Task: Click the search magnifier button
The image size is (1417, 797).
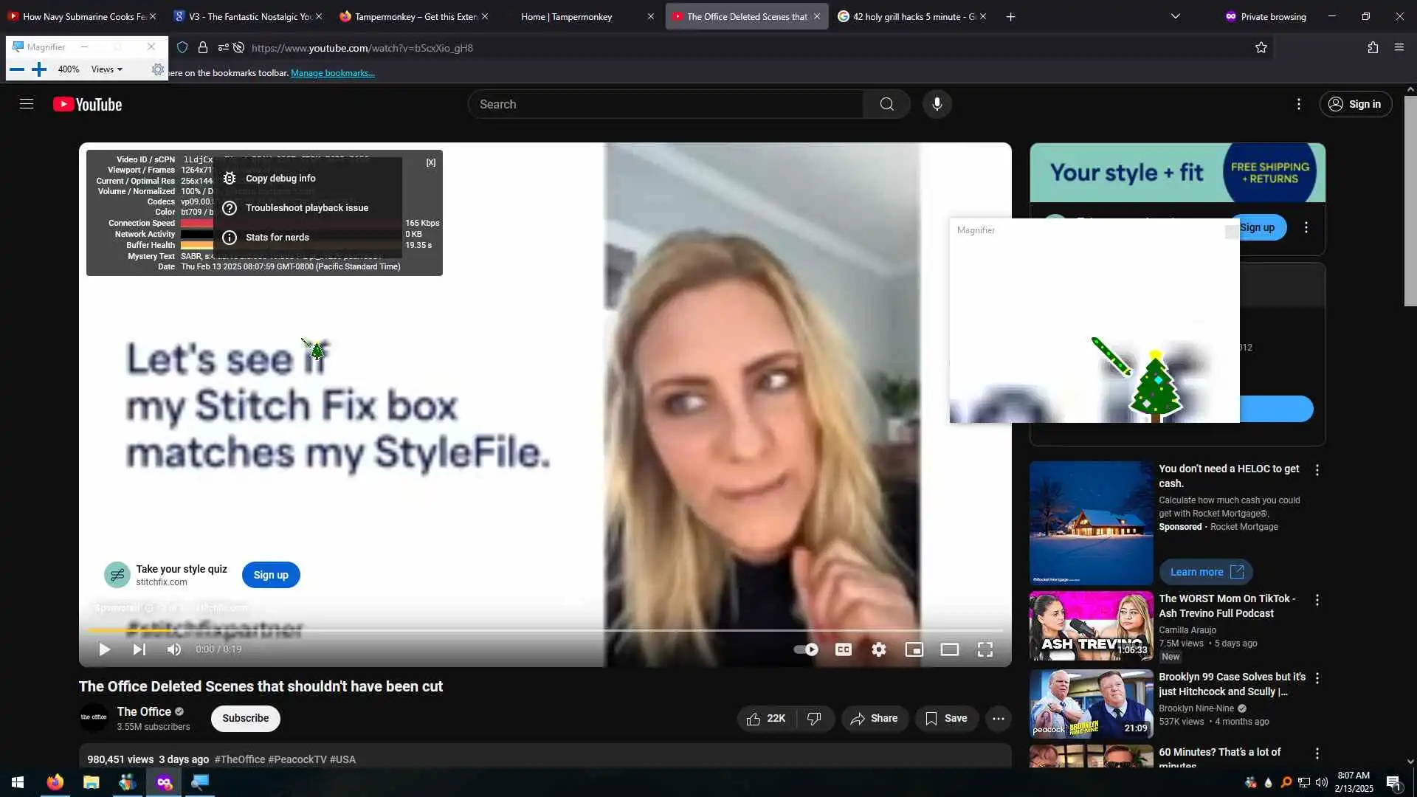Action: coord(886,104)
